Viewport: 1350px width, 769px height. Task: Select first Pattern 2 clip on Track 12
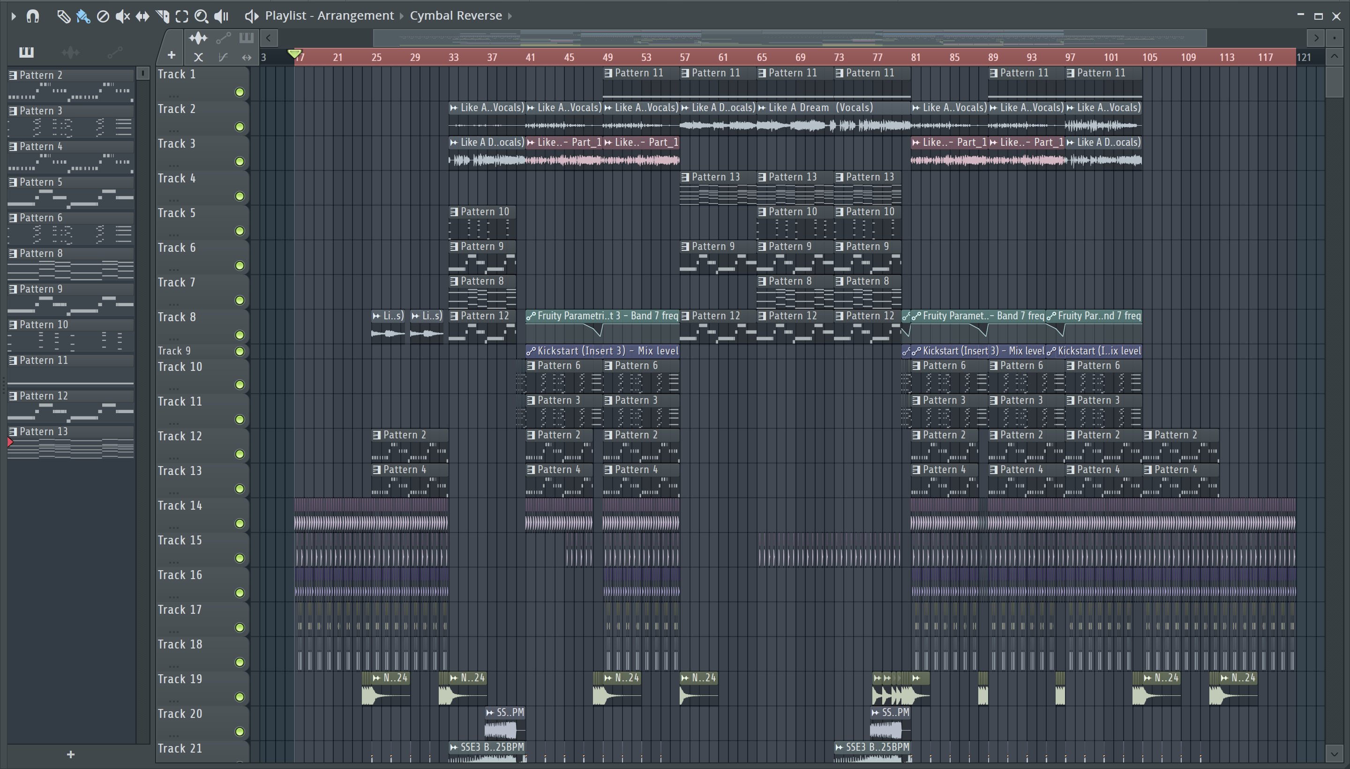[x=410, y=446]
